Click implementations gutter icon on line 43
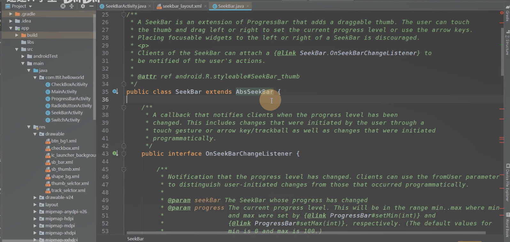 point(115,154)
